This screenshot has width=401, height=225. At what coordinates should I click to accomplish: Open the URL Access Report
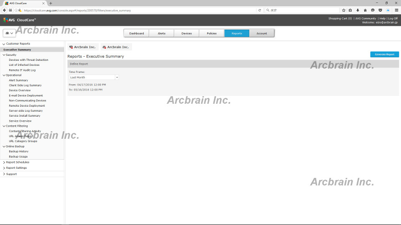[21, 136]
